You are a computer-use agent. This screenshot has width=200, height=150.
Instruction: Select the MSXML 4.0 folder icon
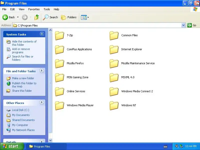[114, 78]
